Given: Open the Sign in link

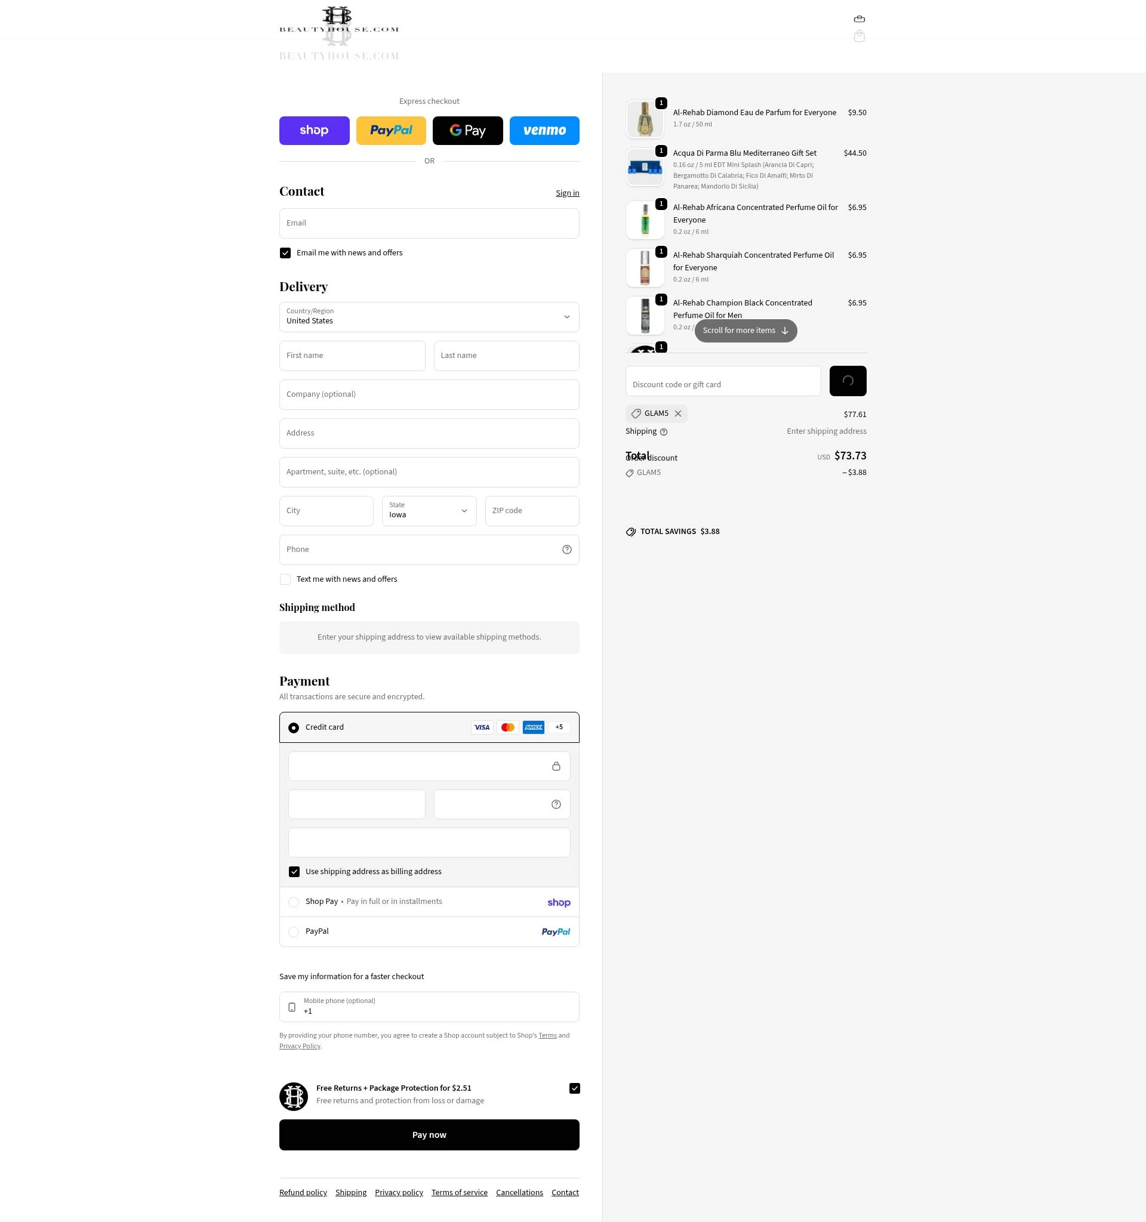Looking at the screenshot, I should click(567, 193).
